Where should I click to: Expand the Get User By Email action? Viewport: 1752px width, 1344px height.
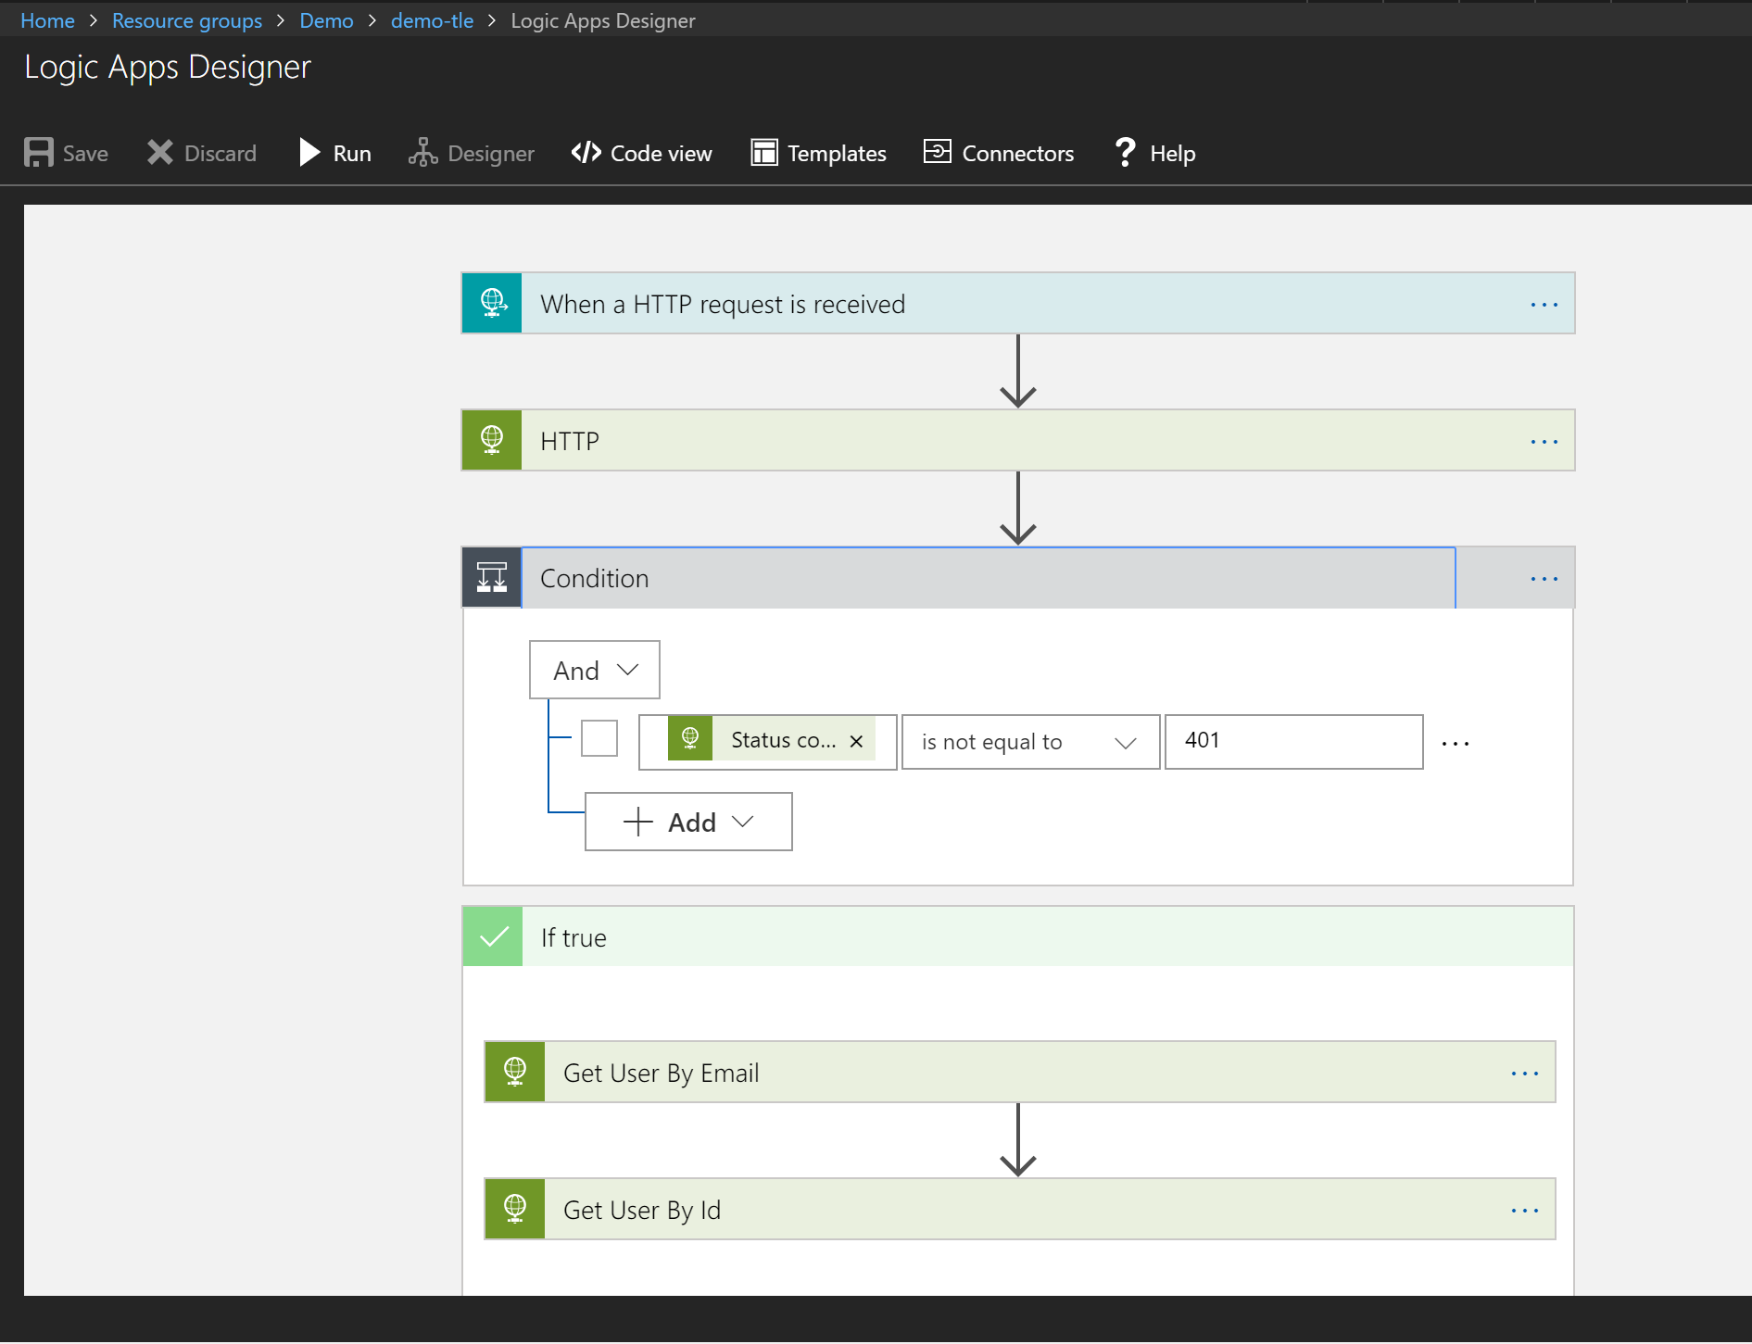pos(1020,1072)
